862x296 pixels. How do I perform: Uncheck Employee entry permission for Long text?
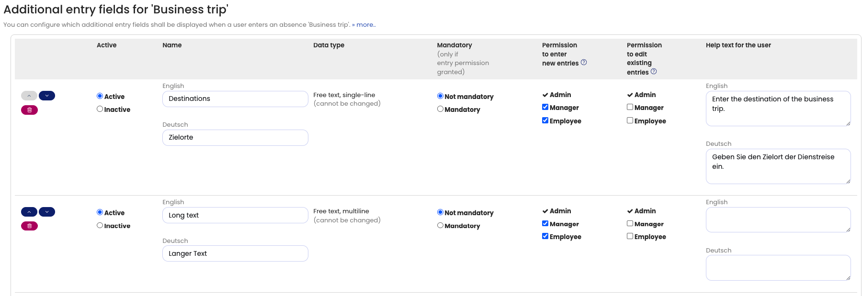click(545, 236)
